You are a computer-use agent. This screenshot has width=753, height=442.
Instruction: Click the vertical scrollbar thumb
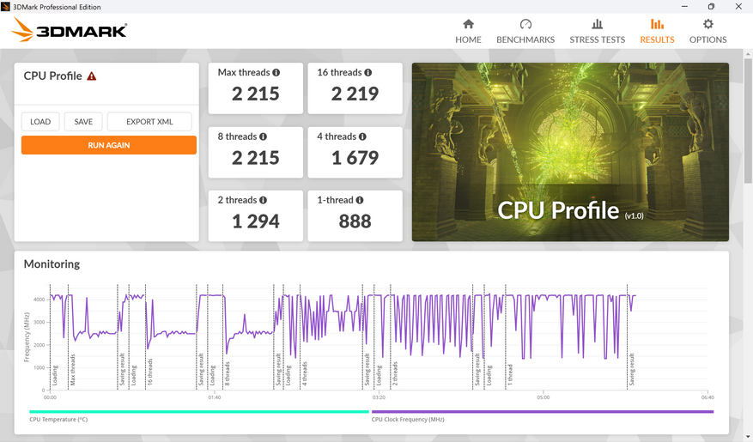748,120
